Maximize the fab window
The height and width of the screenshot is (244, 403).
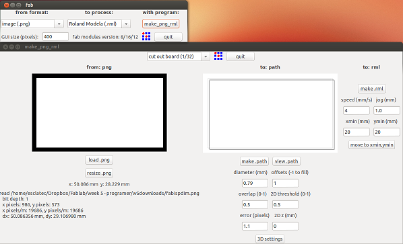pos(19,5)
